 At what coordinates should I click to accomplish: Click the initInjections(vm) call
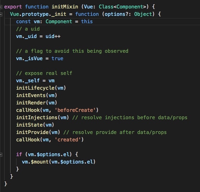tap(42, 117)
